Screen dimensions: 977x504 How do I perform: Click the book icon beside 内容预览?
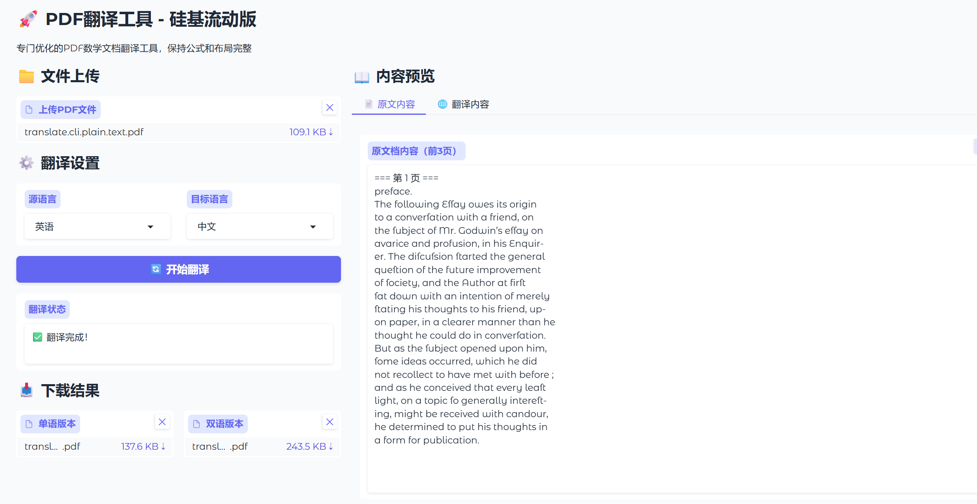361,77
